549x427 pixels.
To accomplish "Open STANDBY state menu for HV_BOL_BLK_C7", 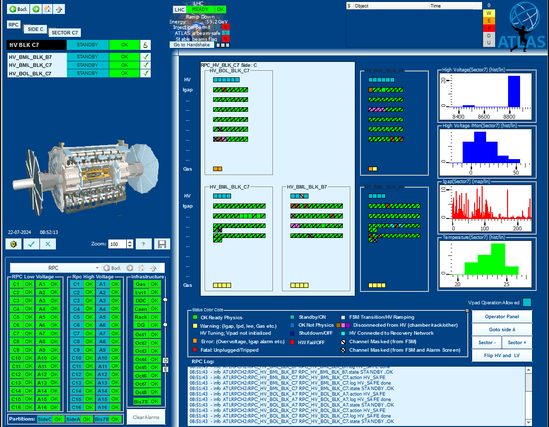I will click(87, 73).
